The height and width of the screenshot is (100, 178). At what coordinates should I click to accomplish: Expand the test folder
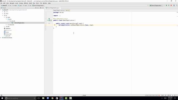[x=4, y=27]
